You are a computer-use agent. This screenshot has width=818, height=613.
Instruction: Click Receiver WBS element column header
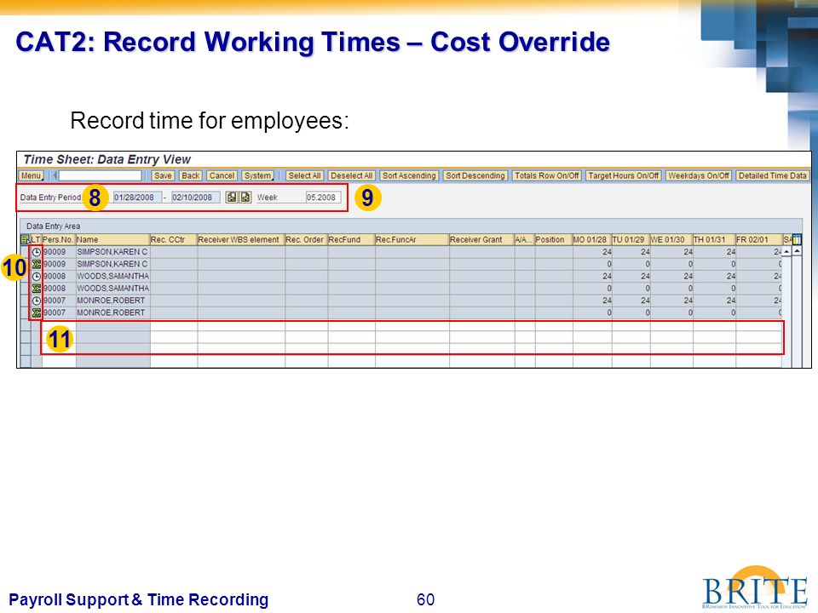[241, 240]
